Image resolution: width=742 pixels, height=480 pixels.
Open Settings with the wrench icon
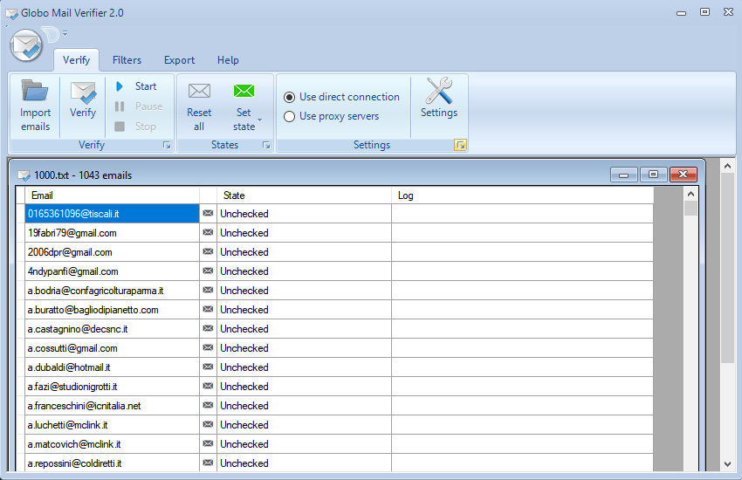click(439, 91)
